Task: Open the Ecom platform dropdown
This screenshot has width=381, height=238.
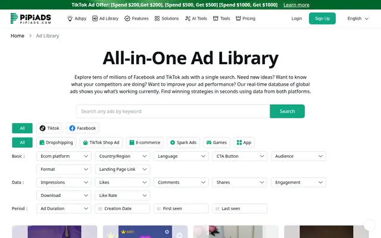Action: 64,156
